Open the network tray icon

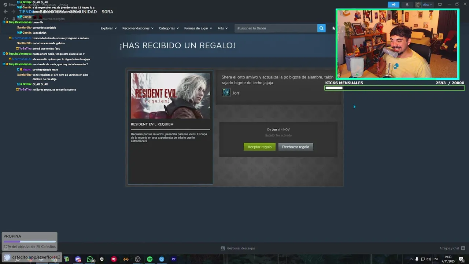pyautogui.click(x=423, y=259)
